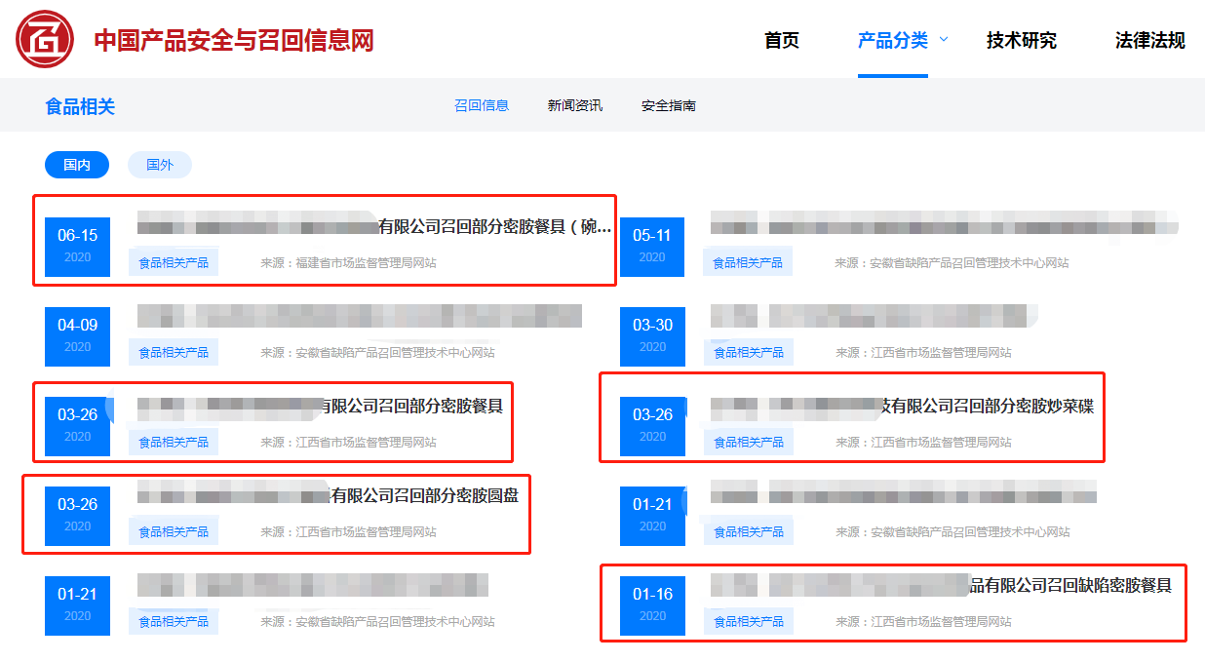This screenshot has height=662, width=1205.
Task: Click the 05-11 2020 date badge
Action: pyautogui.click(x=652, y=245)
